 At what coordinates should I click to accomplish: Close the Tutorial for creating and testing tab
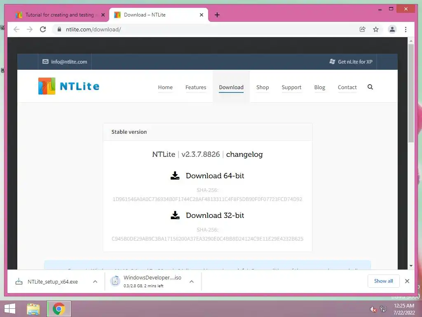coord(103,15)
